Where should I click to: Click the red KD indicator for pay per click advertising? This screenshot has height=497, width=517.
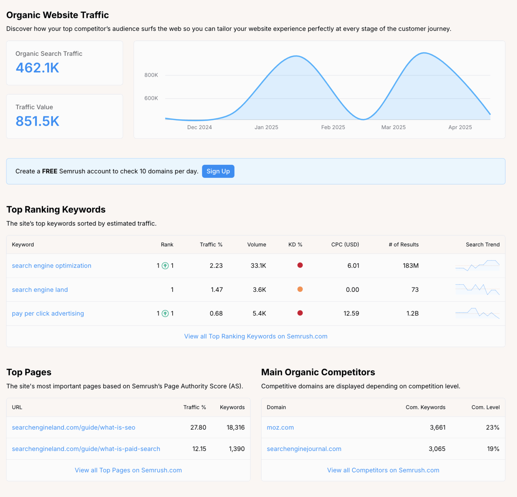tap(300, 313)
